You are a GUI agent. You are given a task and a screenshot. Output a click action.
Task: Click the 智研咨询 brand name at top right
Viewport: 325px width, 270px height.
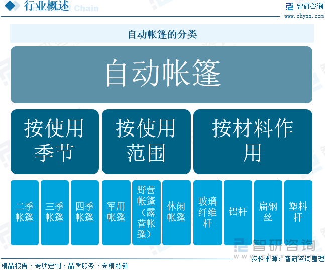[x=310, y=6]
